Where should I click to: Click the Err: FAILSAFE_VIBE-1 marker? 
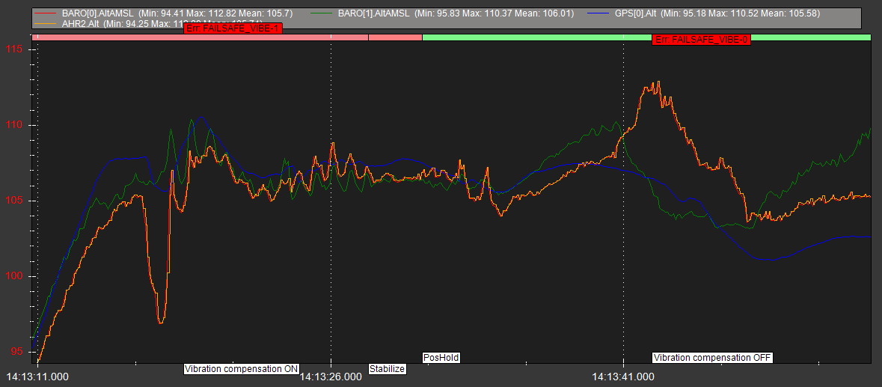[x=233, y=28]
